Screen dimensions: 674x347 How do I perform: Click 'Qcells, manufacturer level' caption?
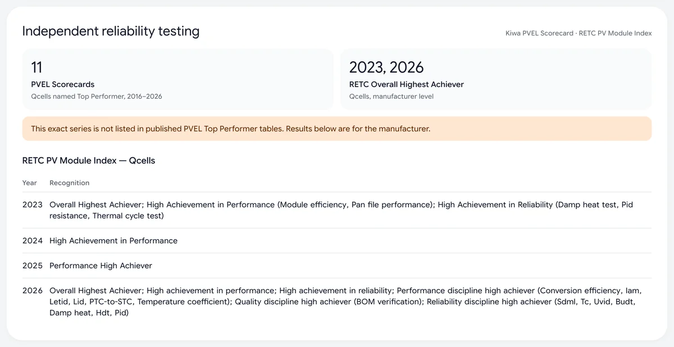click(391, 97)
